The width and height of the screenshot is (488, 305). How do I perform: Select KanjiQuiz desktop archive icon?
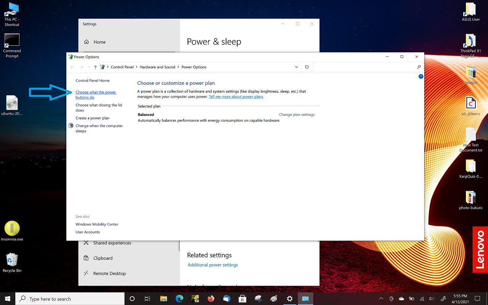pyautogui.click(x=471, y=169)
